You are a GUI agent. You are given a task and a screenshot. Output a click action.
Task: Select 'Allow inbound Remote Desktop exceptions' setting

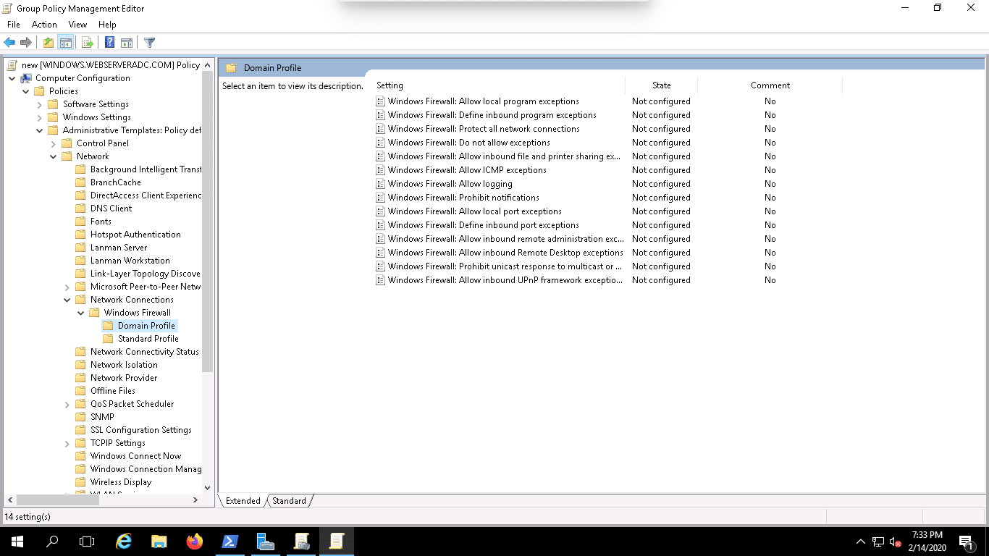tap(505, 253)
